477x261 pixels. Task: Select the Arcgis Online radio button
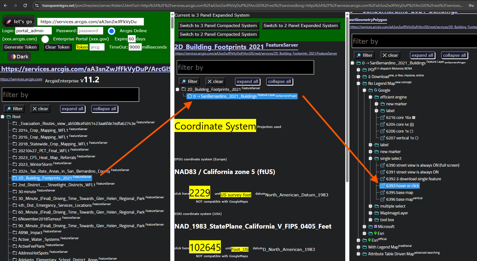click(111, 31)
